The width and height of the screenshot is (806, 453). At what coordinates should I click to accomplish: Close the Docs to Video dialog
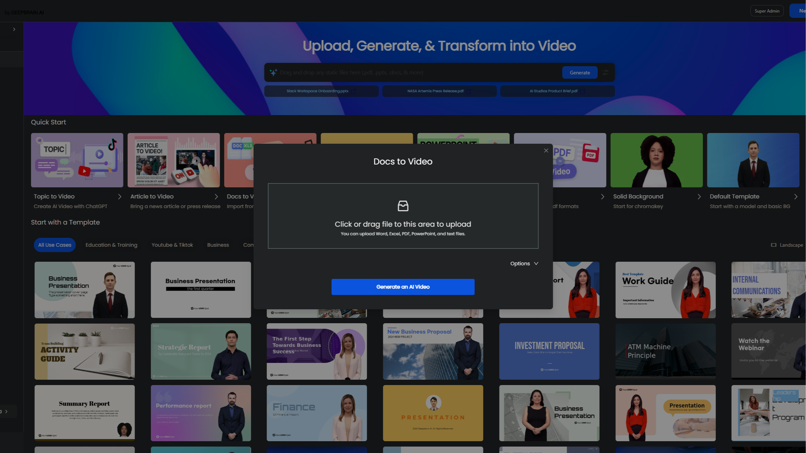(x=546, y=151)
